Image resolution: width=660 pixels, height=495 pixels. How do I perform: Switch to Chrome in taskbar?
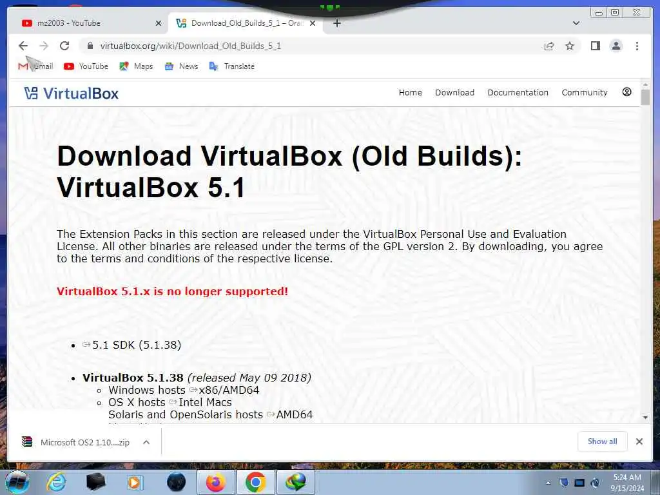[x=255, y=482]
